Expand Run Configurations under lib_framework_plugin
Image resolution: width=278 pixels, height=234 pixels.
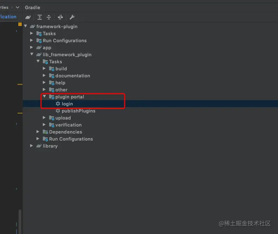[x=38, y=139]
